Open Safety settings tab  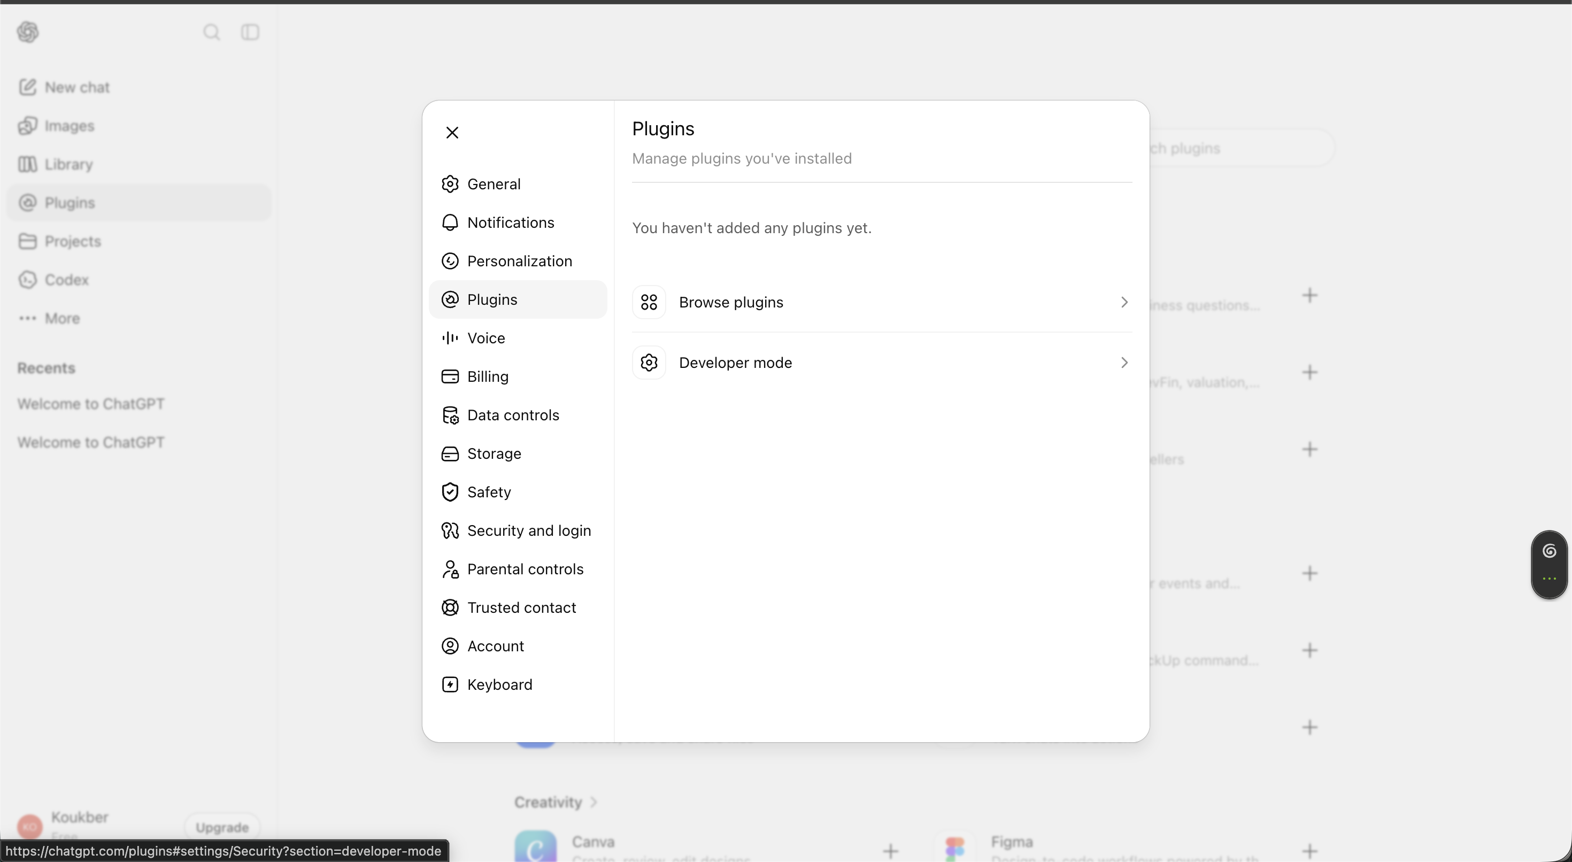[x=518, y=491]
